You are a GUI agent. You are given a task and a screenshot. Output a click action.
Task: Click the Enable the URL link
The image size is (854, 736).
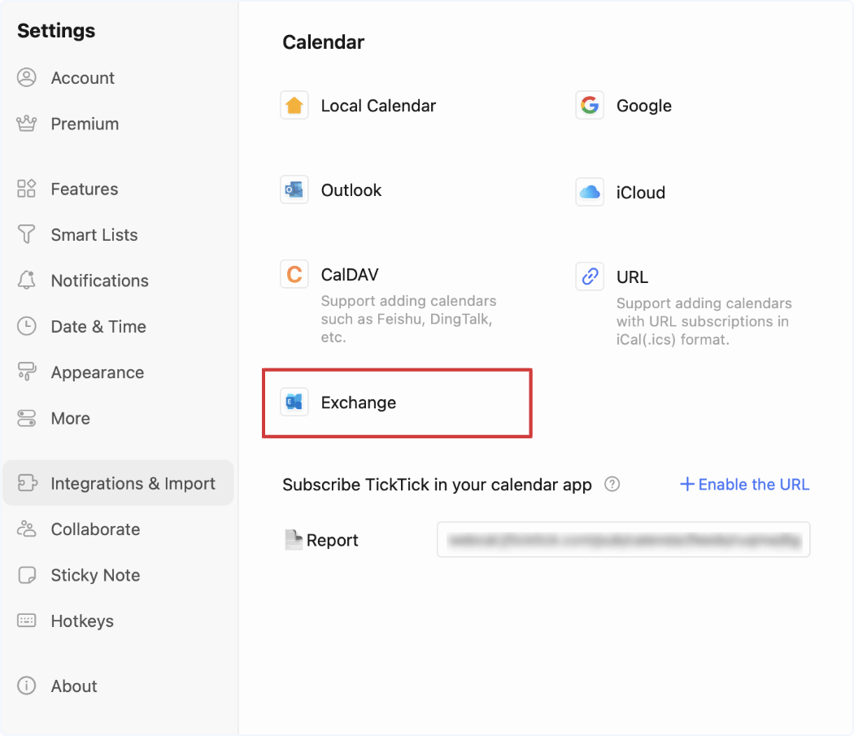click(744, 484)
